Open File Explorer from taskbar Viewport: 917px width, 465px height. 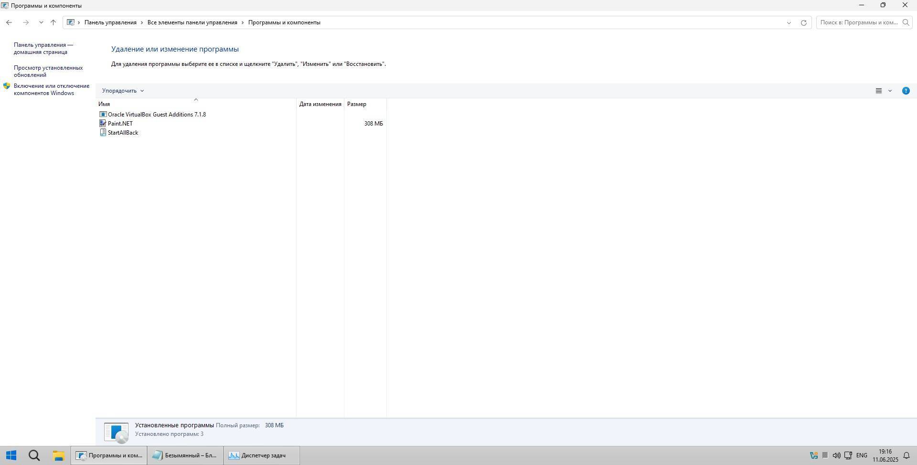[58, 455]
